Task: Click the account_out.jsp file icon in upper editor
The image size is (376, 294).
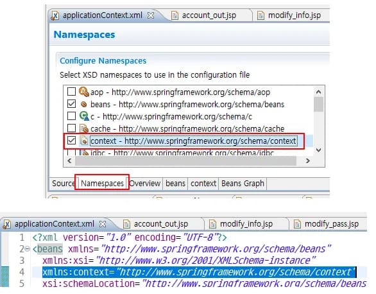Action: pos(175,15)
